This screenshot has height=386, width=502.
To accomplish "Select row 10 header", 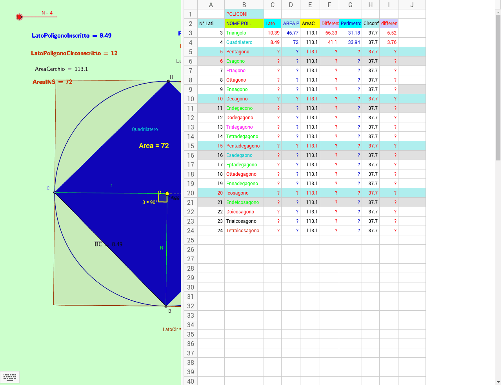I will (x=191, y=99).
